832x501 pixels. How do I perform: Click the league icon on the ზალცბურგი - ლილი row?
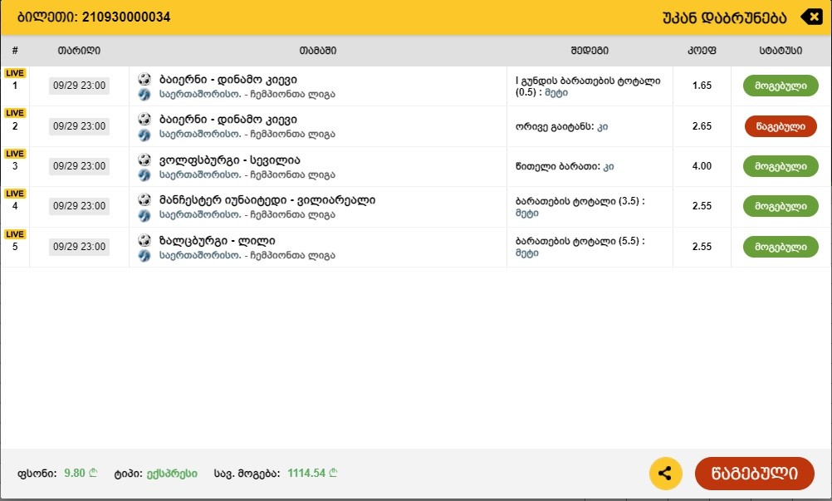[x=143, y=254]
